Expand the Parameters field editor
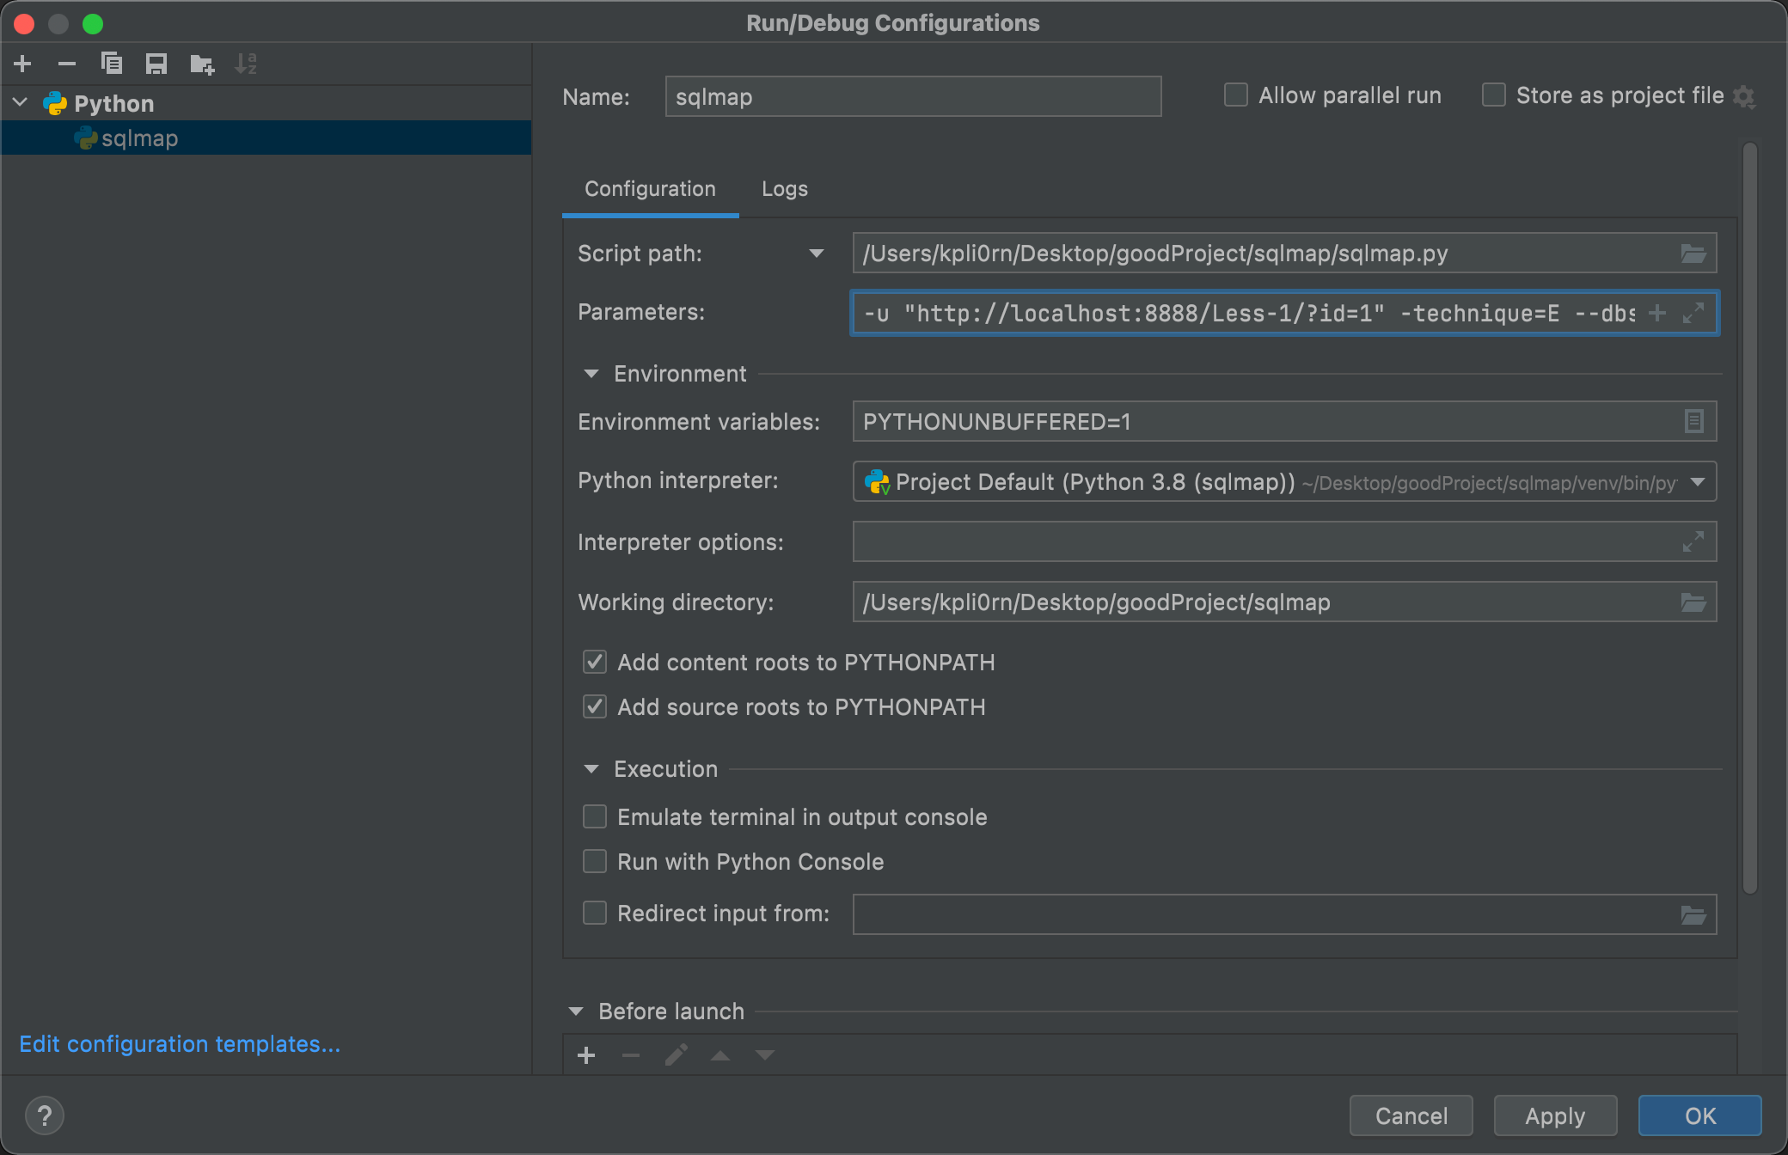The image size is (1788, 1155). pos(1693,314)
